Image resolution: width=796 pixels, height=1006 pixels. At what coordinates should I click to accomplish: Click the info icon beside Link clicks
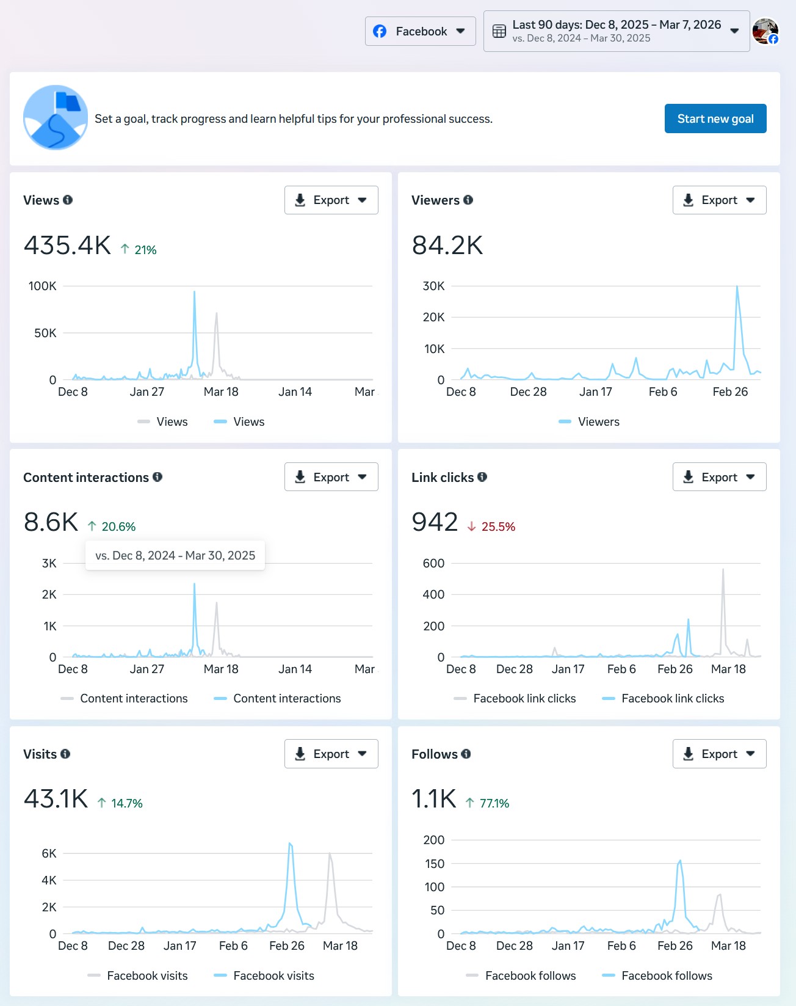482,477
